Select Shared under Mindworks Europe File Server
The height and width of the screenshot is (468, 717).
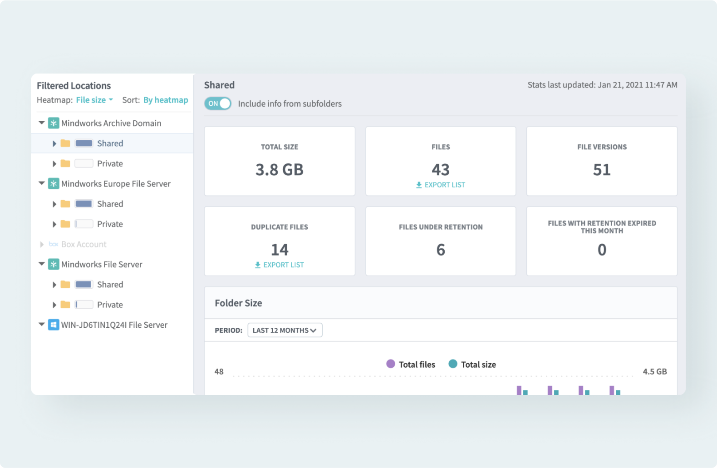(110, 204)
